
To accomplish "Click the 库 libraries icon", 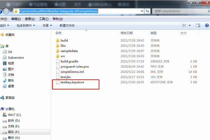I will [2, 46].
